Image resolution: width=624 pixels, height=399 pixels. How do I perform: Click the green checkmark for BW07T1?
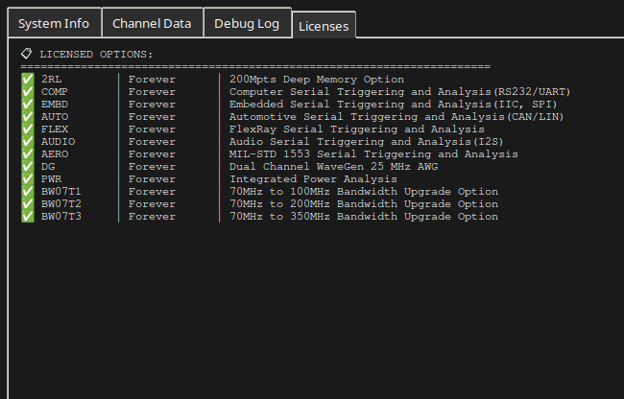click(x=28, y=191)
